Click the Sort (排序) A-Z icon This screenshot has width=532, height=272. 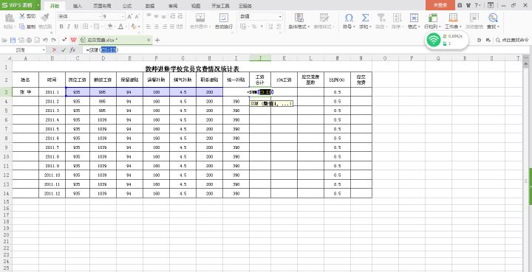point(397,18)
